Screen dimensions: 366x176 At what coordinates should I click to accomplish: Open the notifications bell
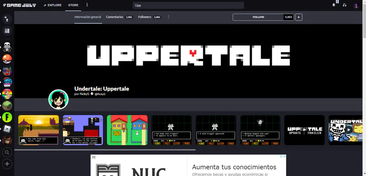(x=334, y=5)
